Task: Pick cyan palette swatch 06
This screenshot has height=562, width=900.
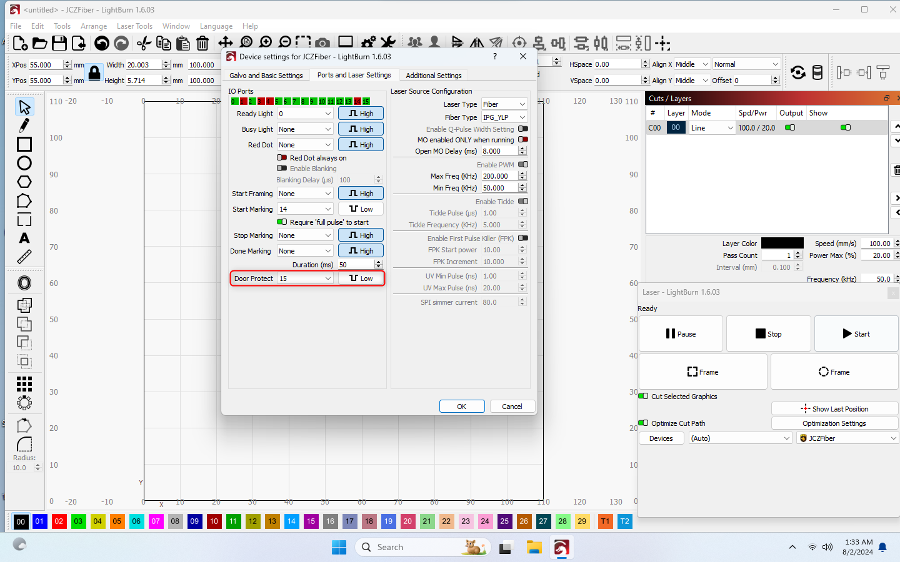Action: (x=136, y=521)
